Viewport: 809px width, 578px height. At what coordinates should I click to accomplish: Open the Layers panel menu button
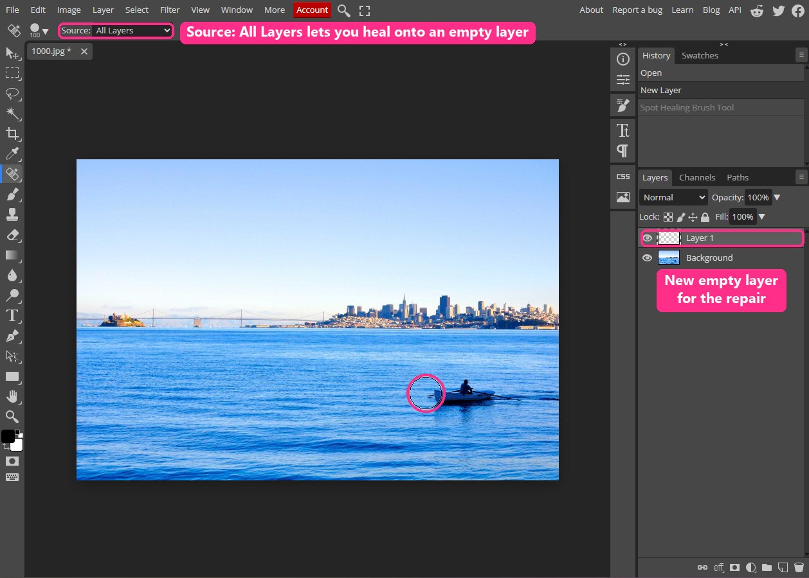point(800,177)
